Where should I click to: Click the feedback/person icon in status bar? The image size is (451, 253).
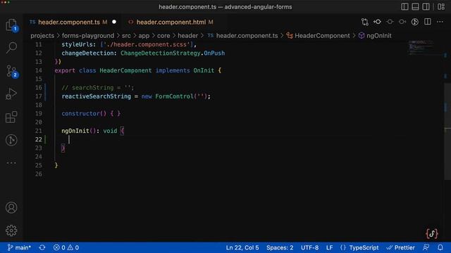pyautogui.click(x=426, y=247)
